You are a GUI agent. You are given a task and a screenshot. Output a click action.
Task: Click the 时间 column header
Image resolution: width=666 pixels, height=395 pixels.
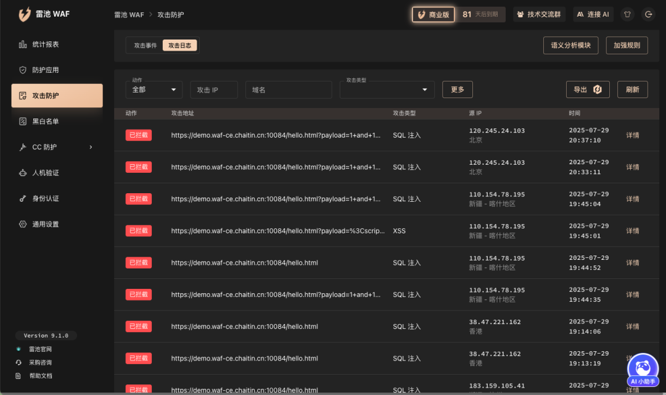click(x=574, y=113)
